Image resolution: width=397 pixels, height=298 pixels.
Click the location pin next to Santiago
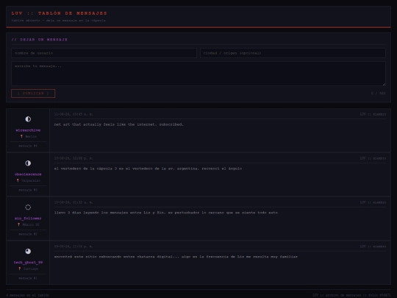point(20,269)
